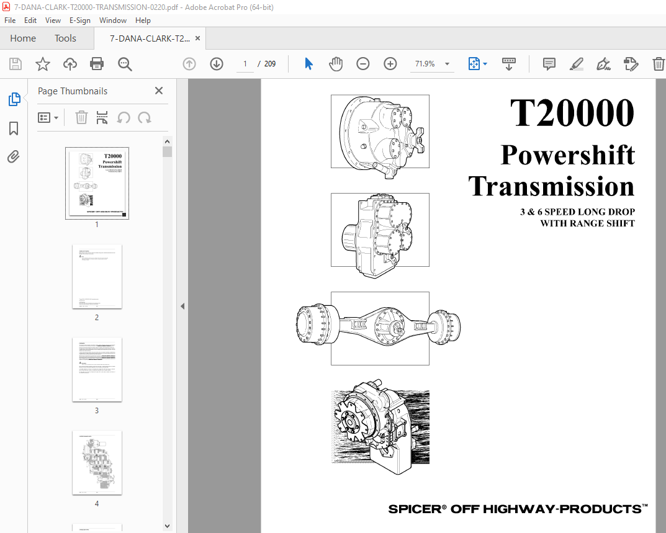
Task: Open the Help menu
Action: [x=143, y=20]
